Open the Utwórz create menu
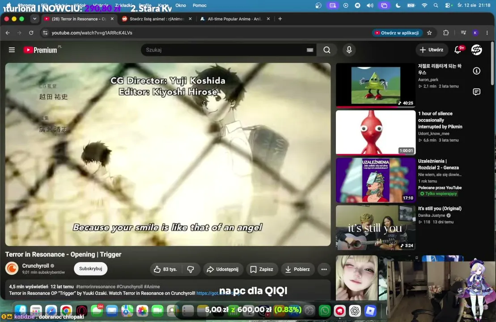Screen dimensions: 496x322 pos(431,50)
